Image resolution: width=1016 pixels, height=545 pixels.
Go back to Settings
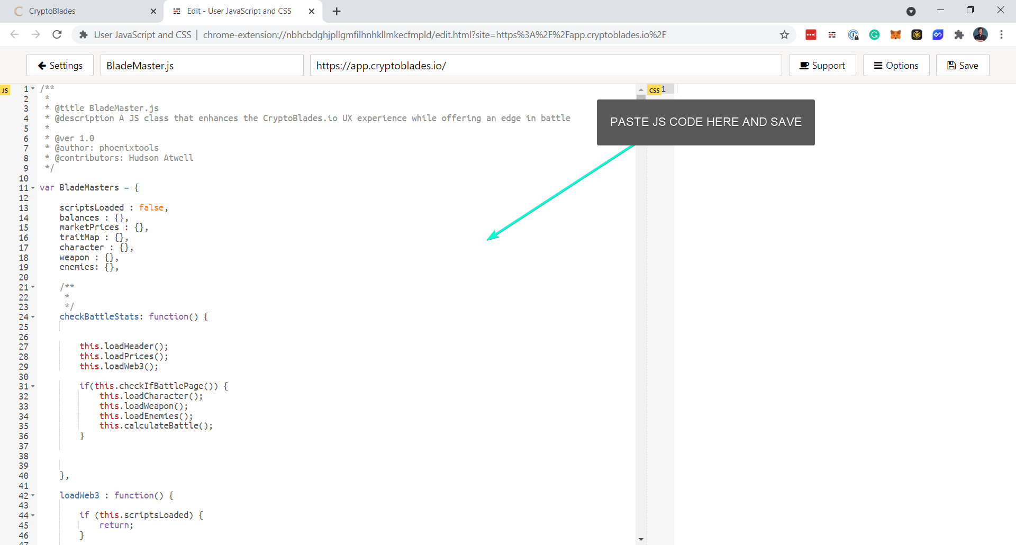coord(60,65)
